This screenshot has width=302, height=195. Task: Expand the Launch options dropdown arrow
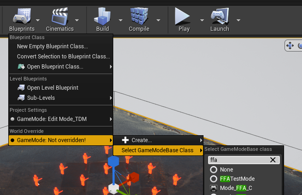tap(238, 20)
